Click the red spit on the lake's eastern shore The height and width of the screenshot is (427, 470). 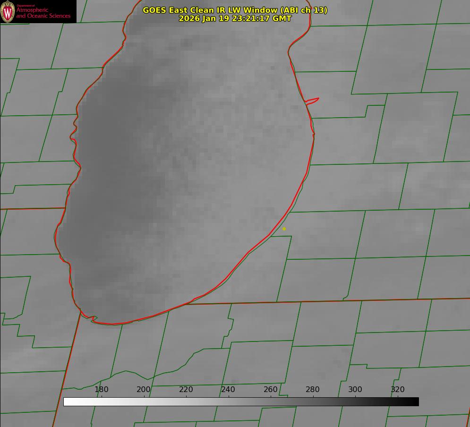(x=313, y=100)
